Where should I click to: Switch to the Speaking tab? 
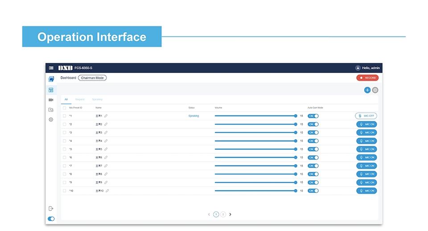97,99
